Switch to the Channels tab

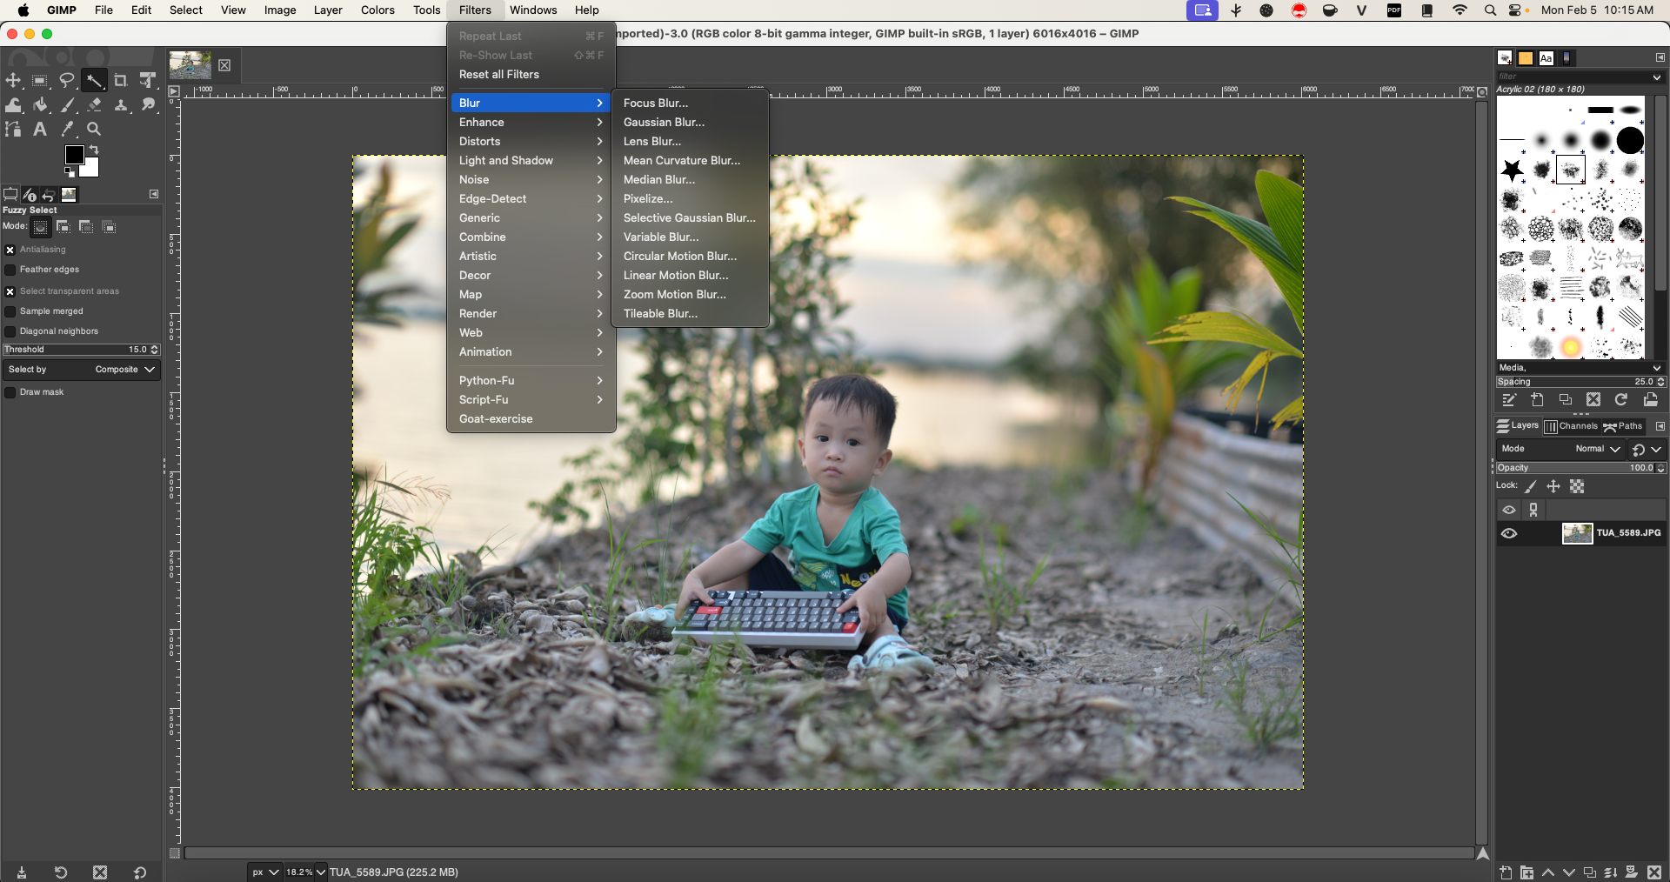pos(1571,426)
